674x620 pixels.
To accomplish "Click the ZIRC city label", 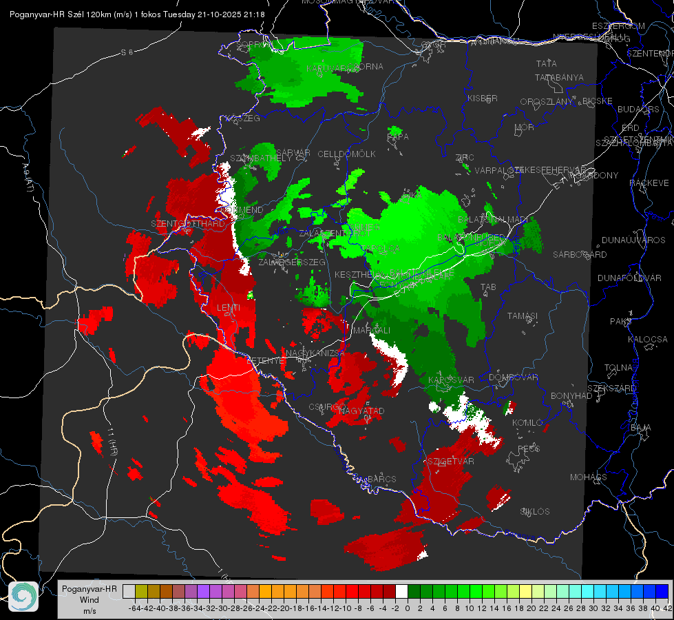I will point(465,158).
